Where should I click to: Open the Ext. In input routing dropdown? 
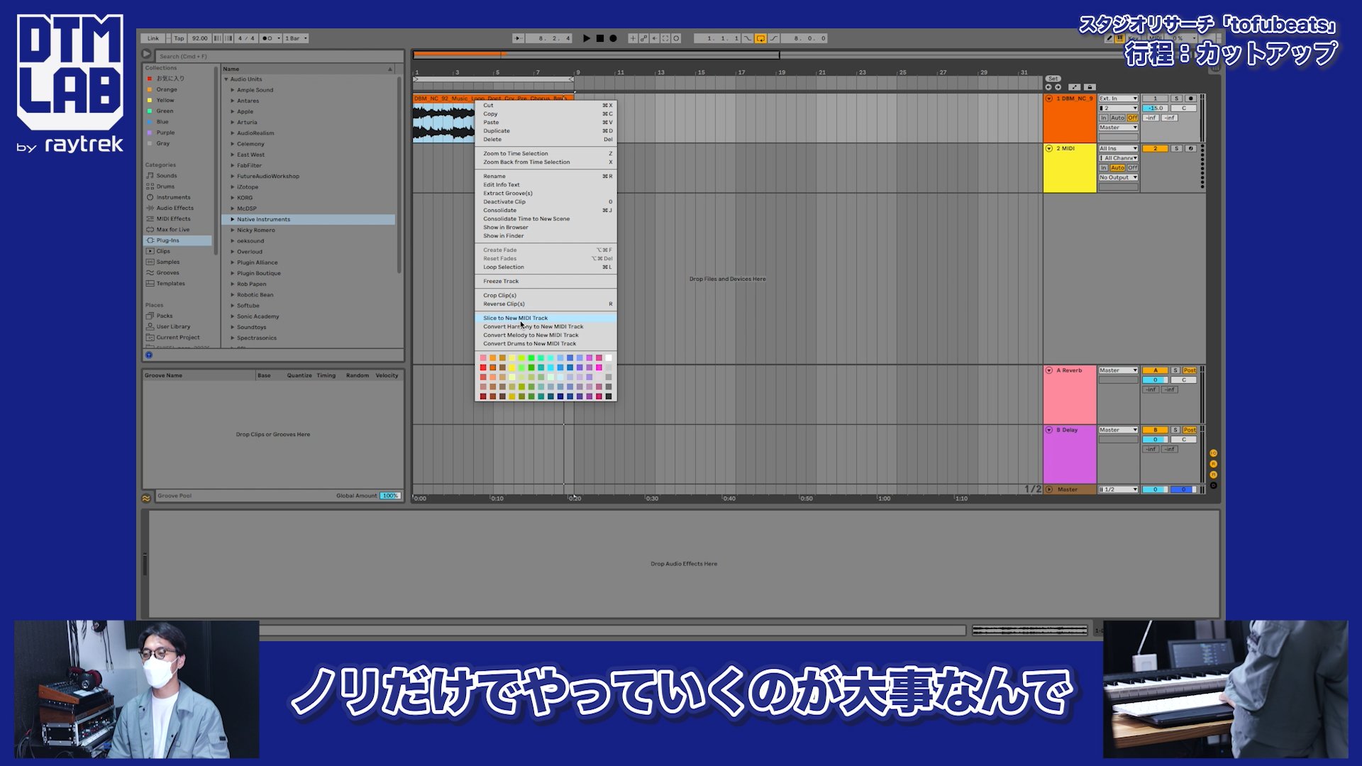point(1118,98)
